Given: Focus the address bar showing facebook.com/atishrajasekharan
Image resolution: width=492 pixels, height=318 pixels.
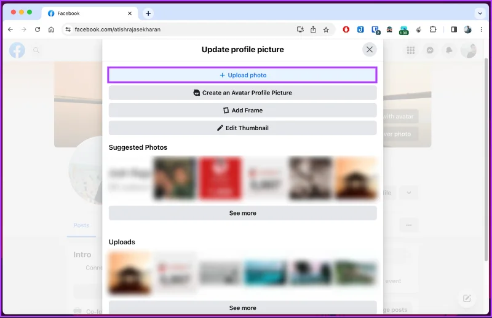Looking at the screenshot, I should [x=182, y=29].
